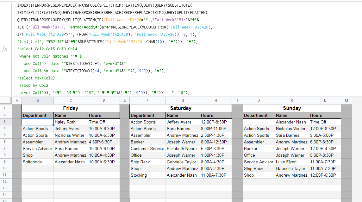Select column L header
This screenshot has height=202, width=362.
(x=325, y=100)
